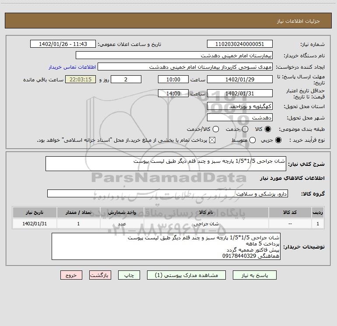Click the buyer name field بیمارستان امام خمینی دهدشت
Image resolution: width=337 pixels, height=326 pixels.
point(174,56)
